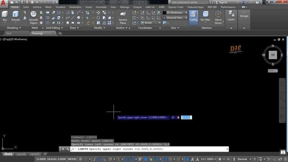The height and width of the screenshot is (162, 288).
Task: Click the Circle tool in Draw panel
Action: (79, 18)
